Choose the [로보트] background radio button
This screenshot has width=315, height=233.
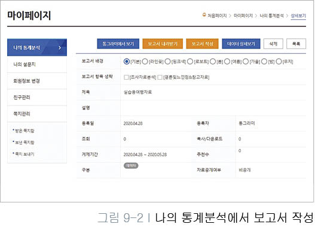190,62
